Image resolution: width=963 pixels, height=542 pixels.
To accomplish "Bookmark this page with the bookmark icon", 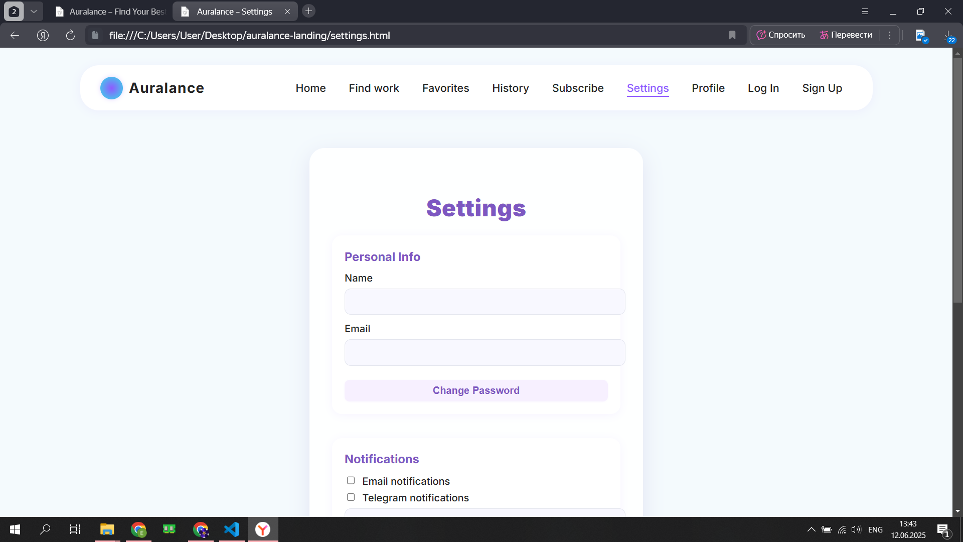I will (x=732, y=35).
